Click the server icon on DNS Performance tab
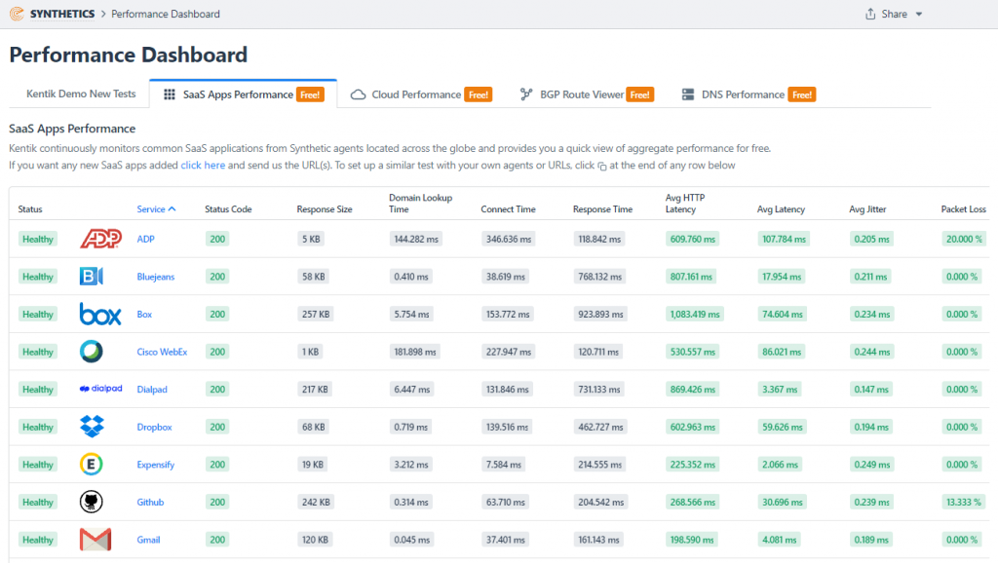 click(x=688, y=94)
